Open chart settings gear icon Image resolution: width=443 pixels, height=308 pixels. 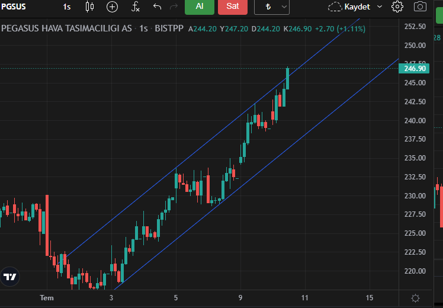pyautogui.click(x=397, y=7)
